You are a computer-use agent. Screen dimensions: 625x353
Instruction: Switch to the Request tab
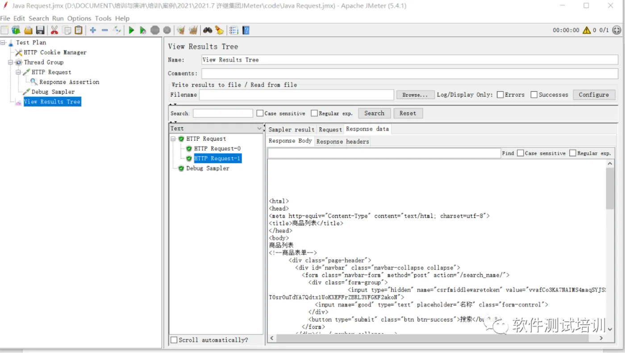tap(330, 129)
